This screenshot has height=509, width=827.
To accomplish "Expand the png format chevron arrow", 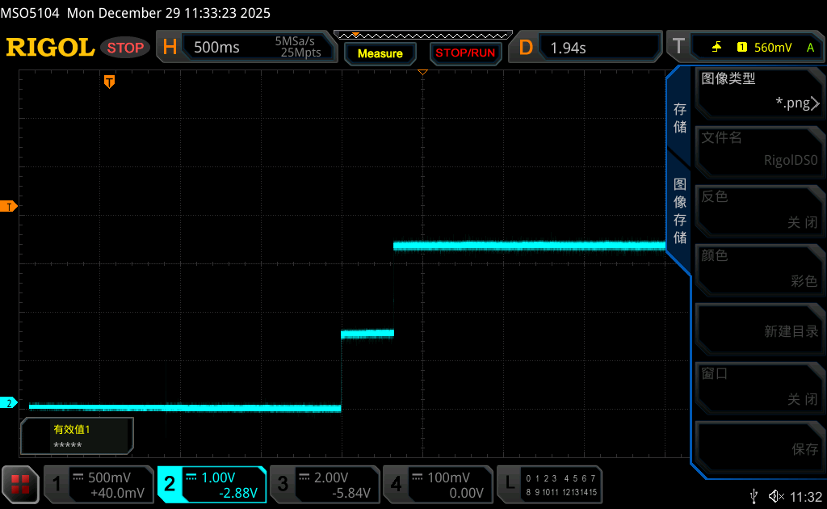I will (815, 103).
